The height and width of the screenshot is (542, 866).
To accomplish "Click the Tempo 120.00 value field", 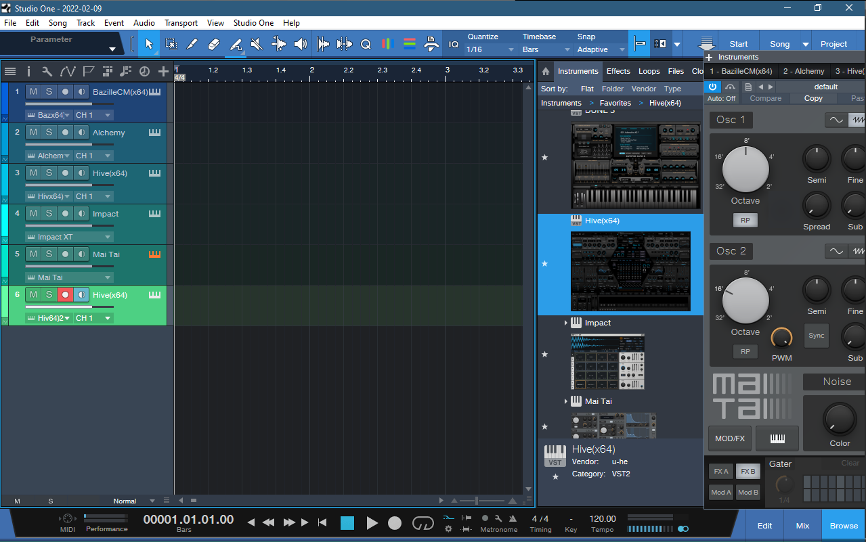I will tap(603, 519).
